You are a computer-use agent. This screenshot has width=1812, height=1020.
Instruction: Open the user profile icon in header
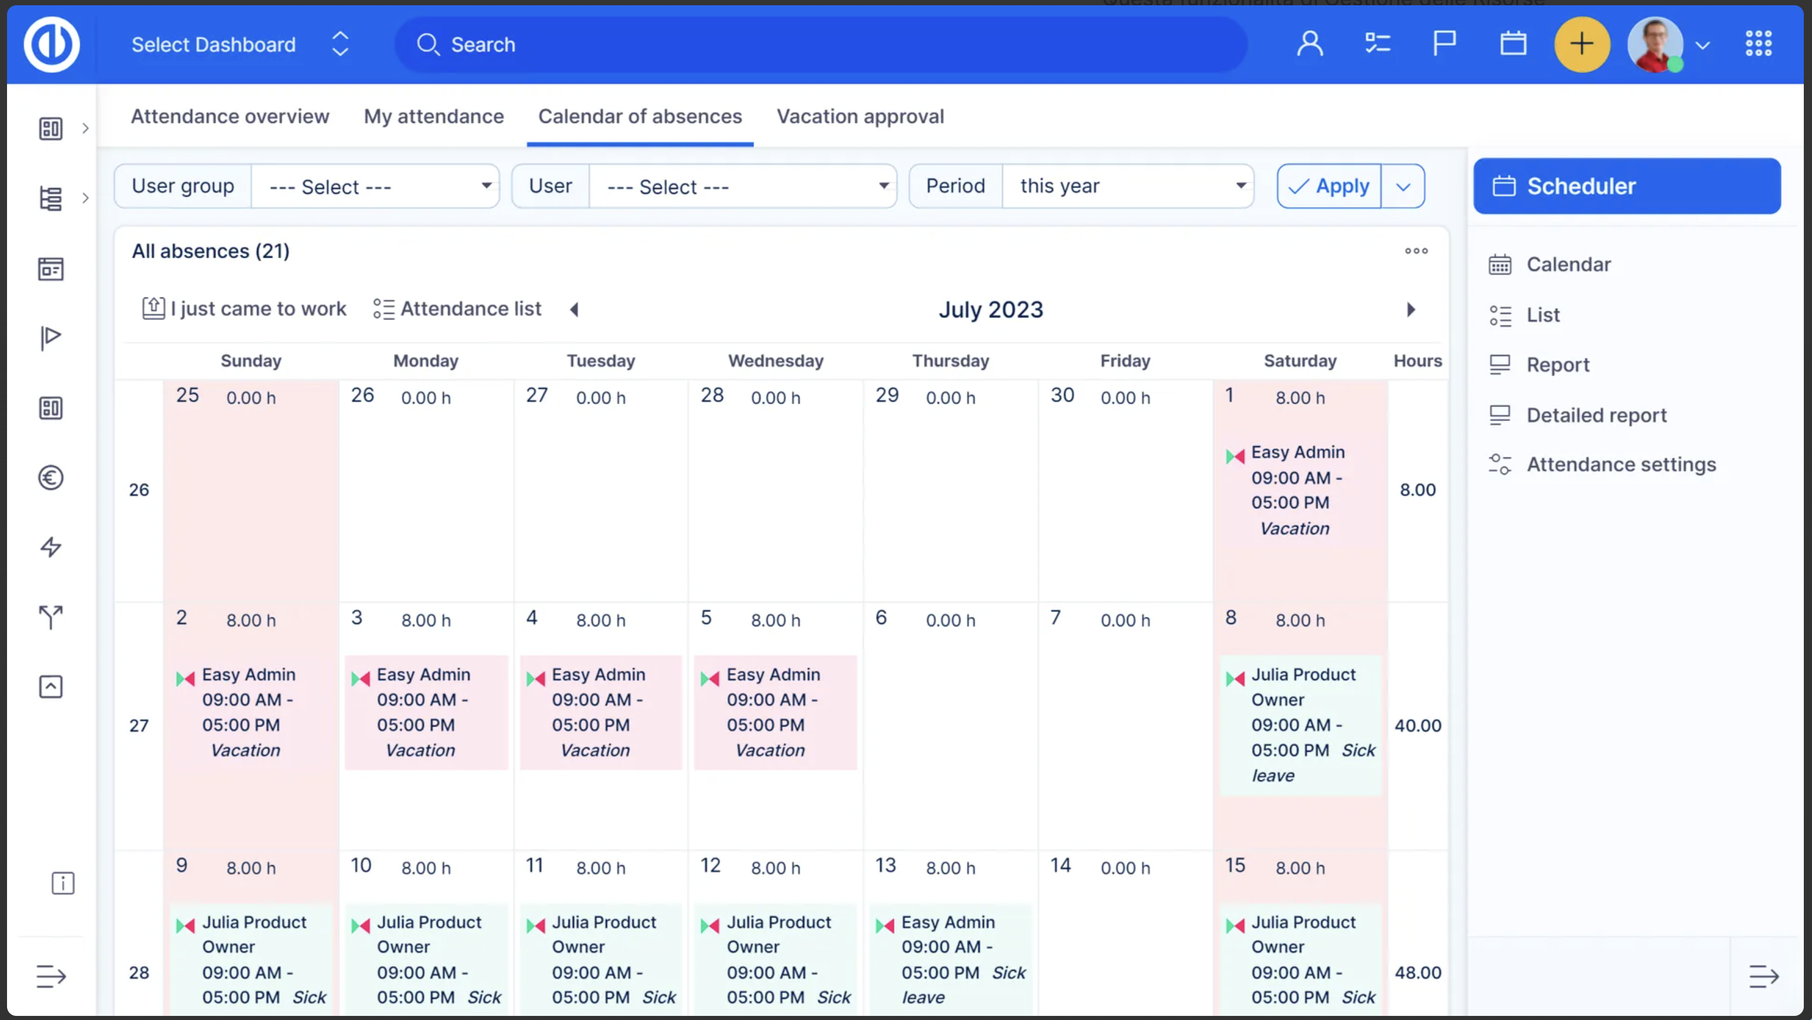1310,45
